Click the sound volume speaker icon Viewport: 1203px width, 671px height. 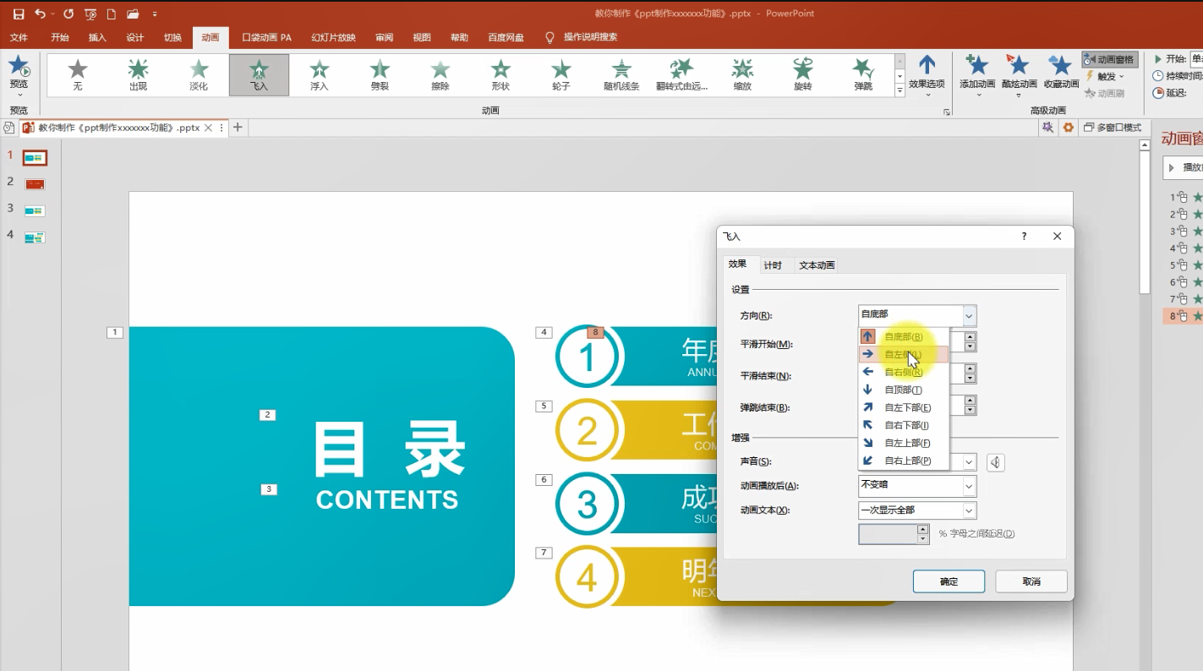pyautogui.click(x=995, y=462)
